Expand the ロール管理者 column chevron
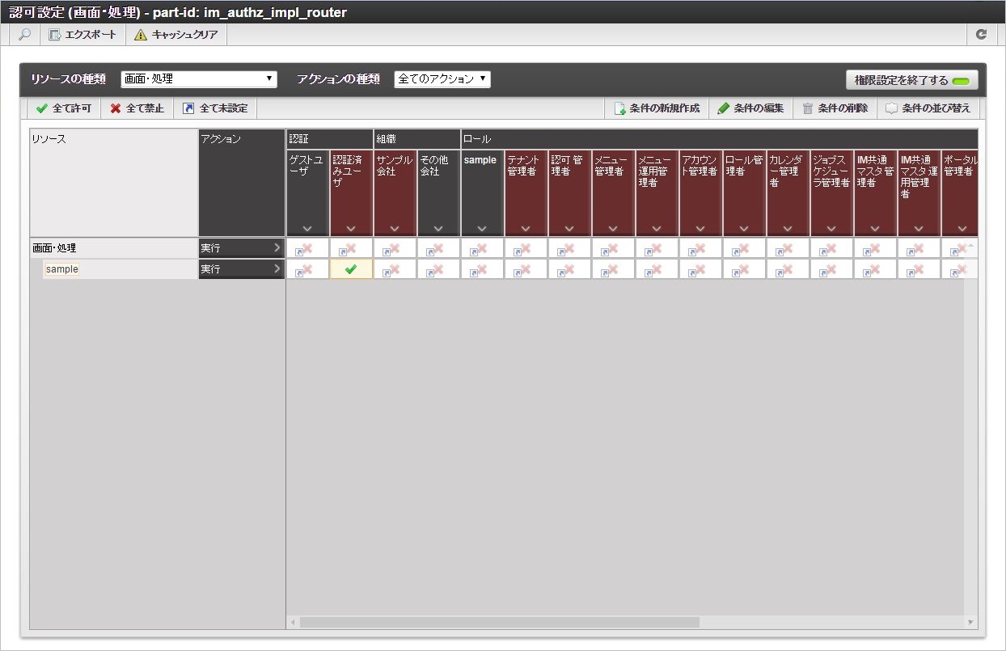Viewport: 1006px width, 651px height. pos(744,229)
